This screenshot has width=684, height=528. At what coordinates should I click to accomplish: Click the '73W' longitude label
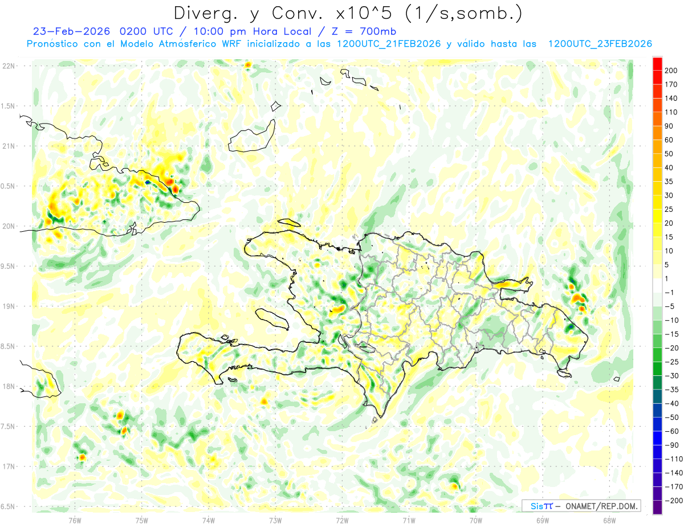tap(275, 520)
